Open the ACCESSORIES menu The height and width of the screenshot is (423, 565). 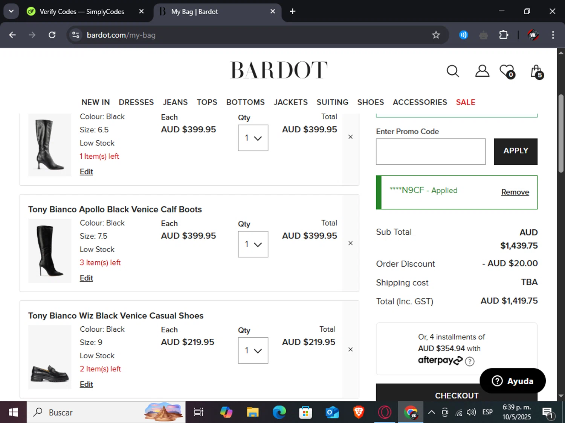(x=420, y=102)
